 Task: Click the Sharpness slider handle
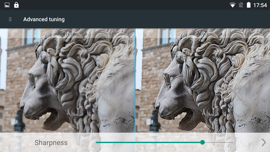click(x=202, y=142)
